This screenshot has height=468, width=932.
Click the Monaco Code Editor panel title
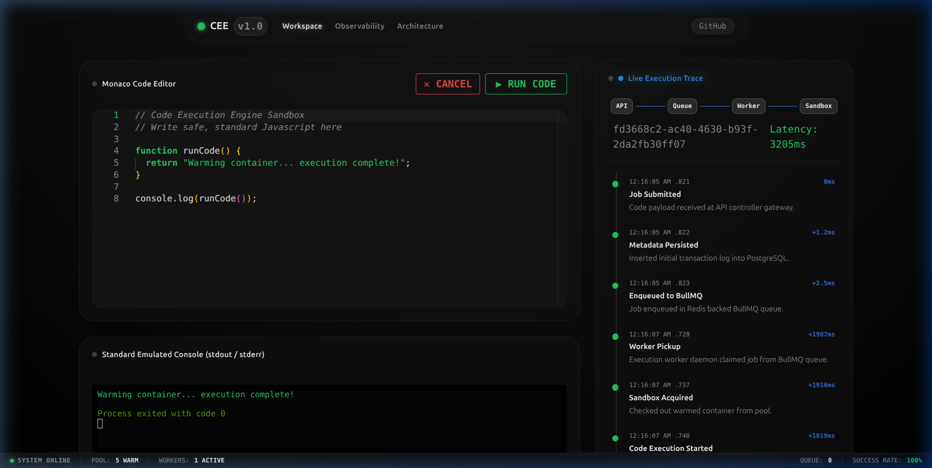pyautogui.click(x=139, y=84)
